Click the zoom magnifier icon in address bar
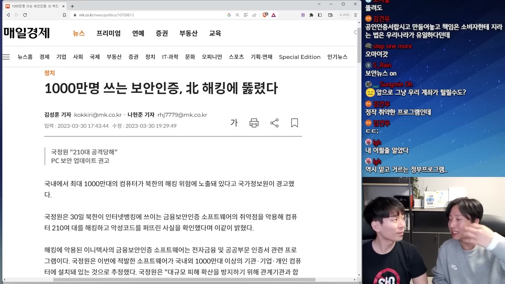505x284 pixels. click(x=237, y=15)
